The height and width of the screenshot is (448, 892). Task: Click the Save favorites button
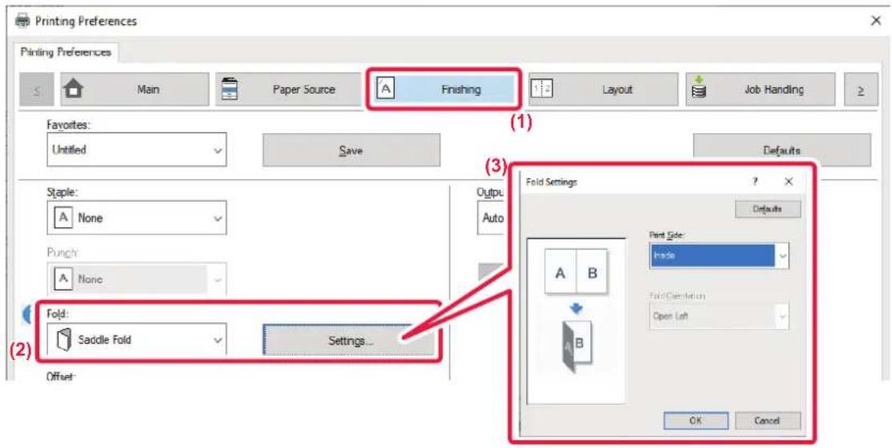351,150
